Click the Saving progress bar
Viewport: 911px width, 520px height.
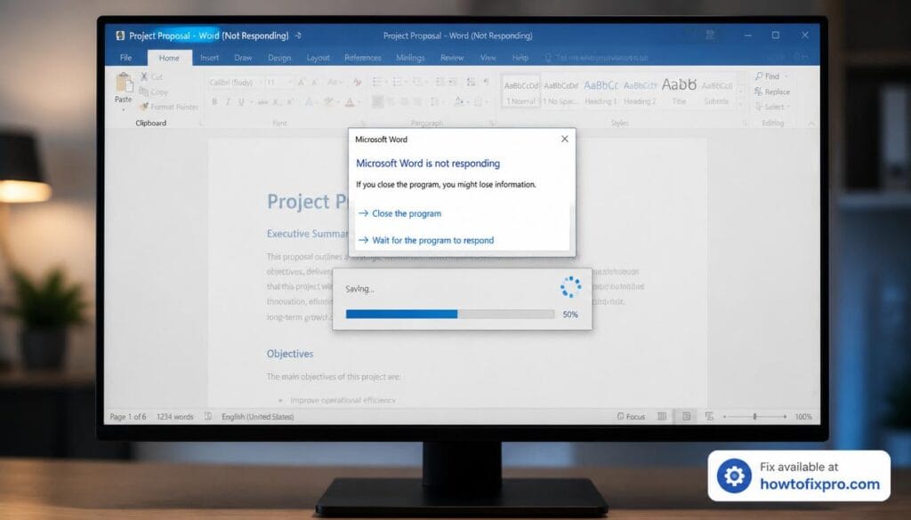(x=450, y=314)
